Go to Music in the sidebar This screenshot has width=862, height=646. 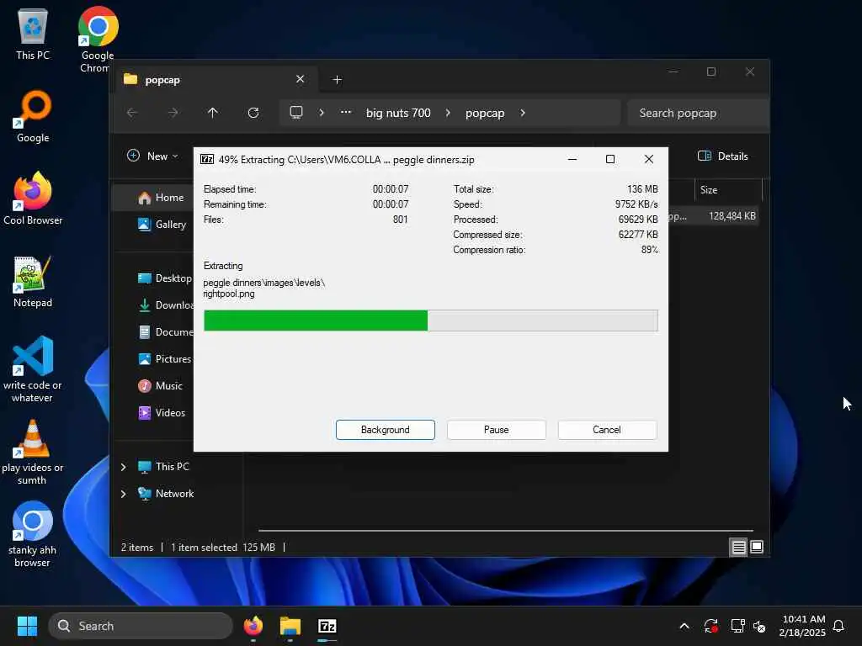click(159, 386)
